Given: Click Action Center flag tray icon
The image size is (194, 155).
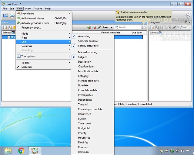Looking at the screenshot, I should click(x=187, y=151).
